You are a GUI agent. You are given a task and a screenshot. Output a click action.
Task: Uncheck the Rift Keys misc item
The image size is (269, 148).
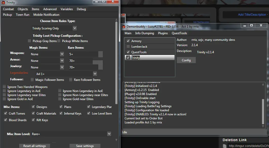(33, 120)
